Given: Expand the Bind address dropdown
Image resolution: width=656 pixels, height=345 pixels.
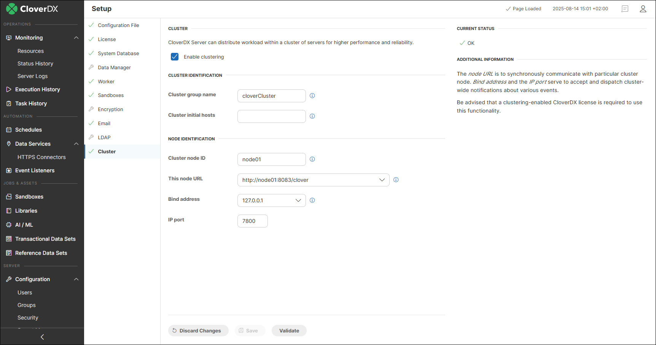Looking at the screenshot, I should (298, 200).
